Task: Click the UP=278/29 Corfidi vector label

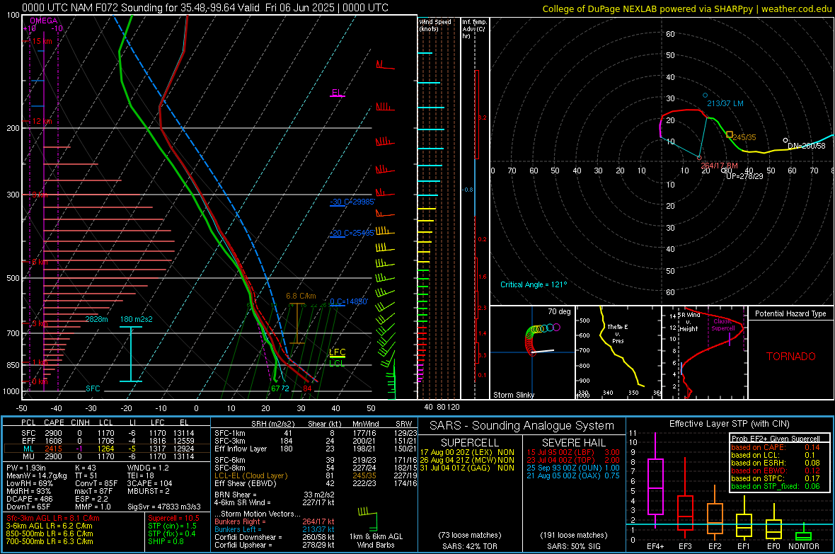Action: coord(744,175)
